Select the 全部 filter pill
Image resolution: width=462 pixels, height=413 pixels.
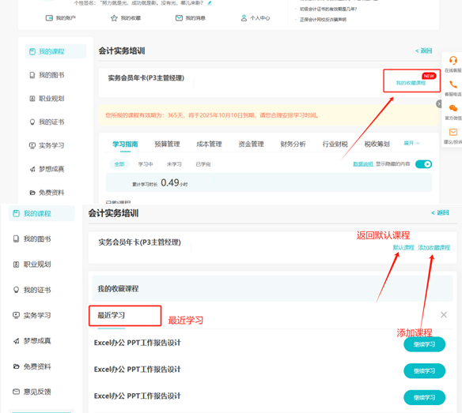coord(119,164)
